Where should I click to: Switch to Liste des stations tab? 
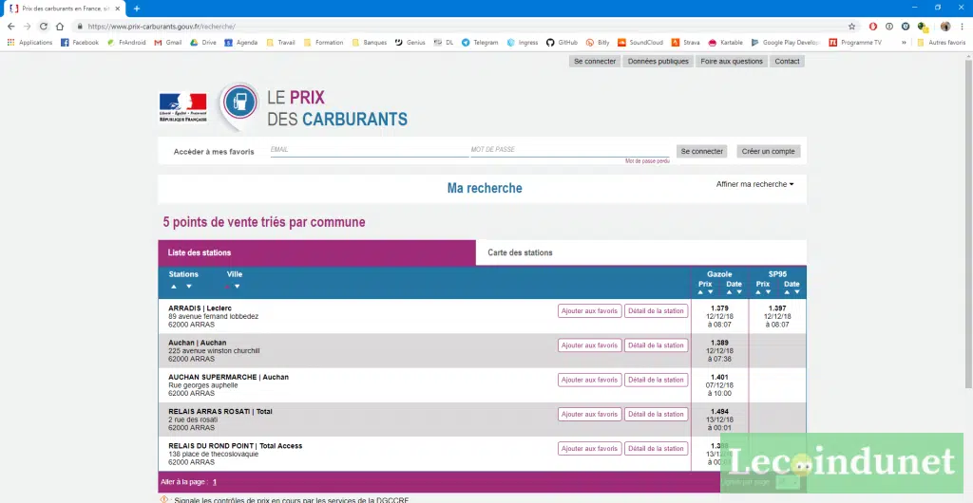click(317, 252)
